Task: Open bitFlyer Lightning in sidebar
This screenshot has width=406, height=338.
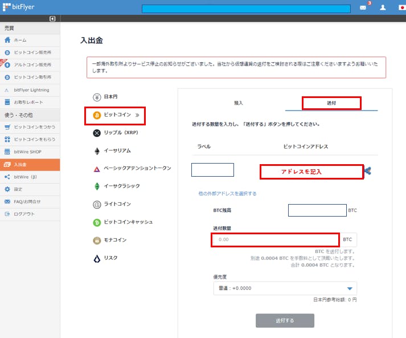Action: click(x=30, y=90)
